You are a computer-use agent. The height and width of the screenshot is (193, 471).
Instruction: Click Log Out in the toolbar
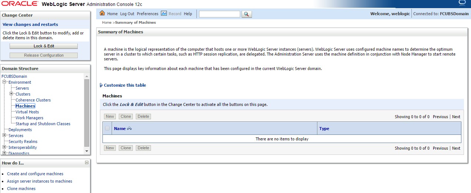point(127,14)
